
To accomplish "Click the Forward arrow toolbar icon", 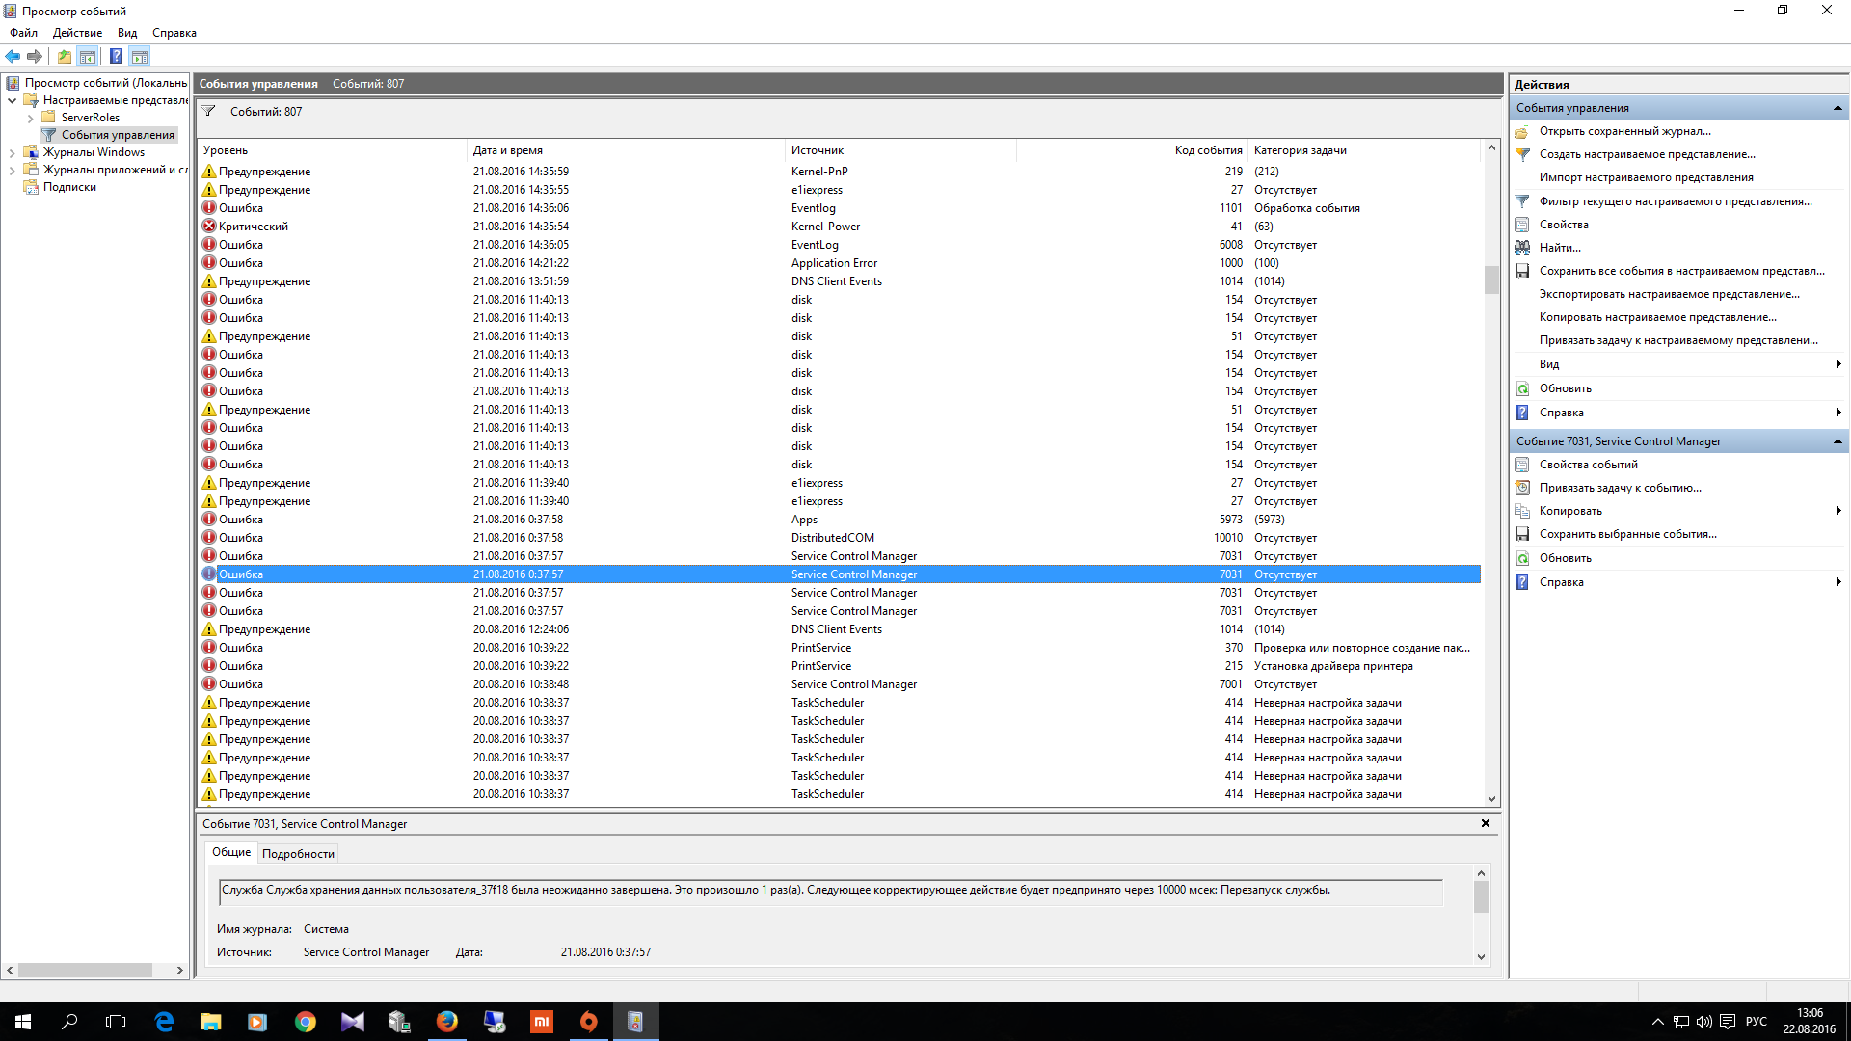I will 35,56.
